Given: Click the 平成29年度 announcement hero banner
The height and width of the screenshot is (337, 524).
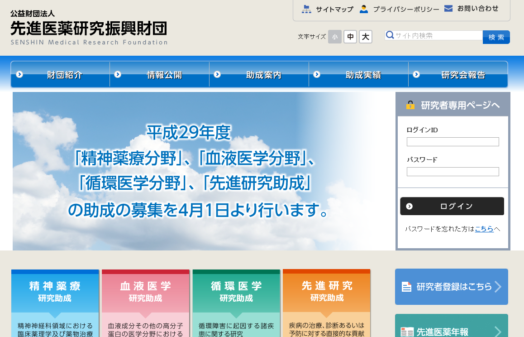Looking at the screenshot, I should (204, 171).
